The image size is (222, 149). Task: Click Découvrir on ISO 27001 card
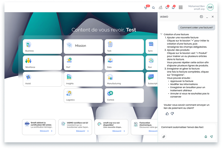46,131
